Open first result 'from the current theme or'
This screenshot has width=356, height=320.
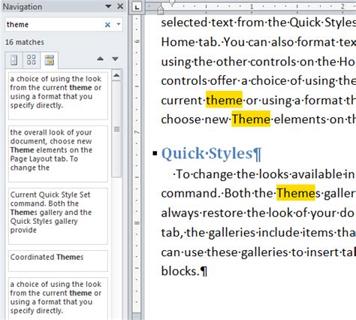tap(58, 96)
